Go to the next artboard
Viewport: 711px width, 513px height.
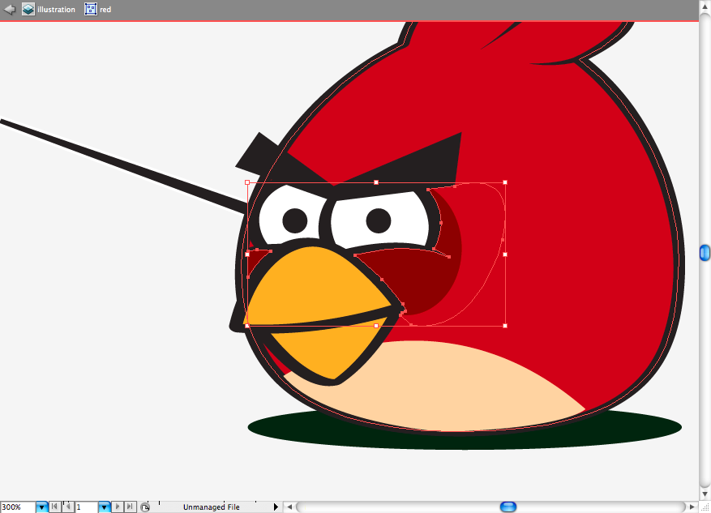click(118, 507)
